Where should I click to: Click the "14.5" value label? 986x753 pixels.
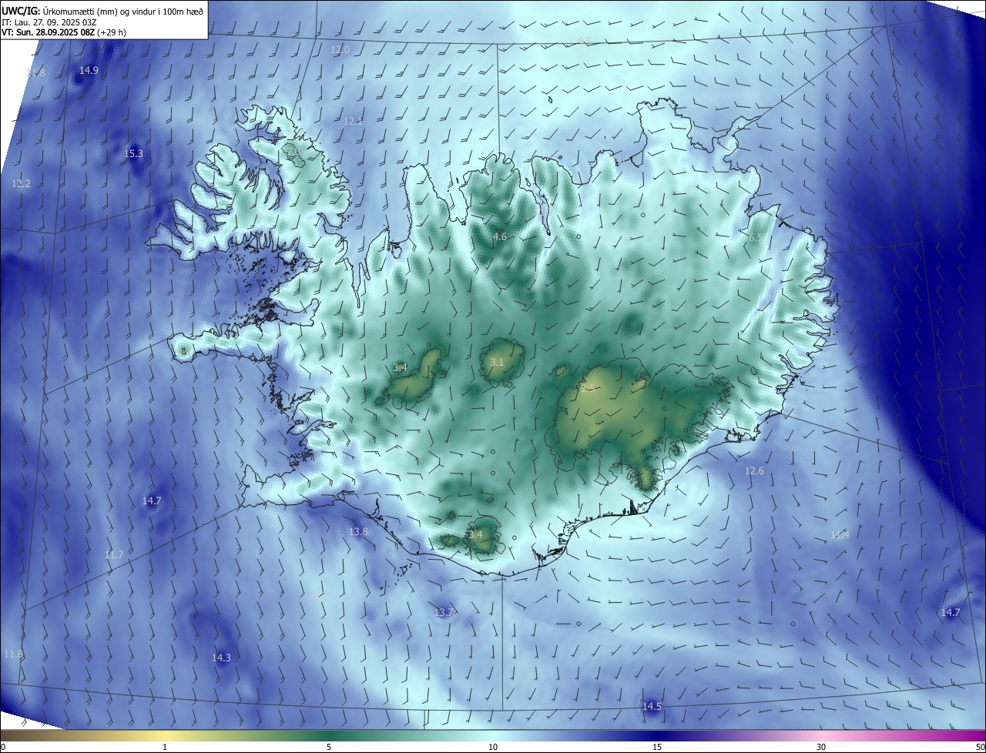tap(651, 706)
